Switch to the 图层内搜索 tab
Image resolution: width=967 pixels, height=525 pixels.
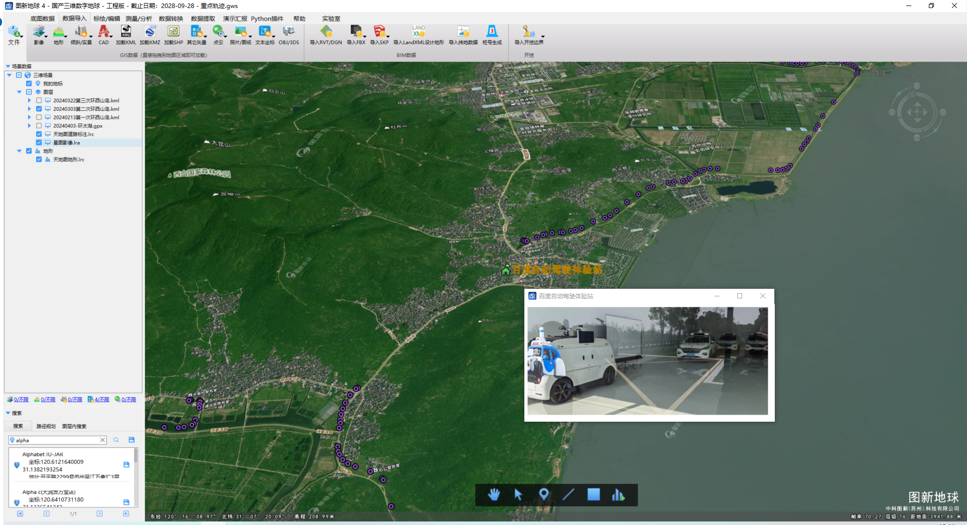point(74,426)
